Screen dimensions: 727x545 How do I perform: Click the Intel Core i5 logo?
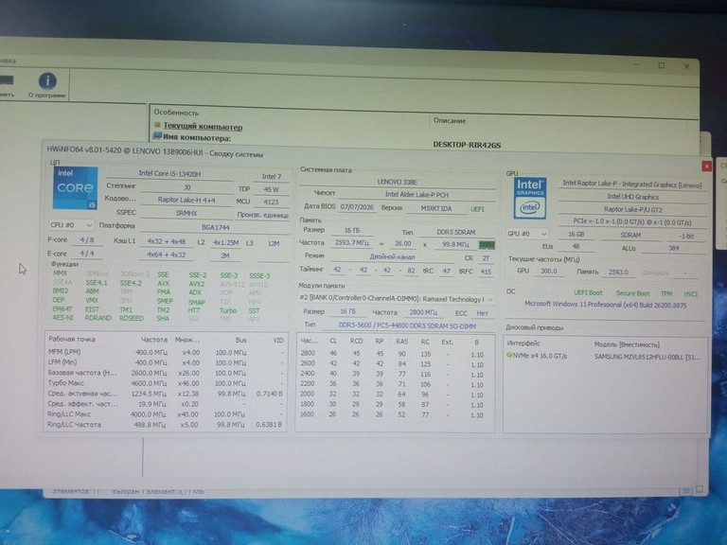[x=75, y=188]
